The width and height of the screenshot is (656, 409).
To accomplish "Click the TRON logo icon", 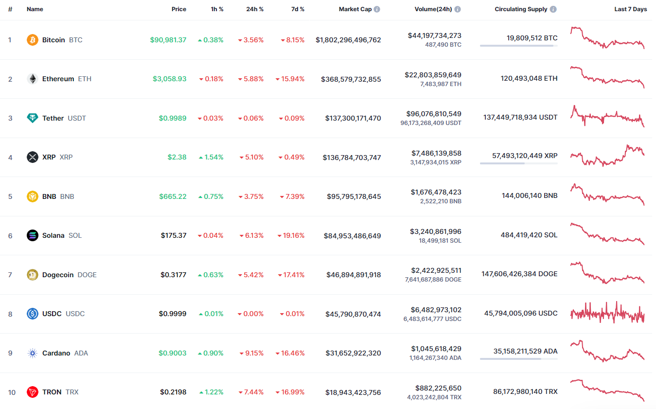I will click(33, 392).
